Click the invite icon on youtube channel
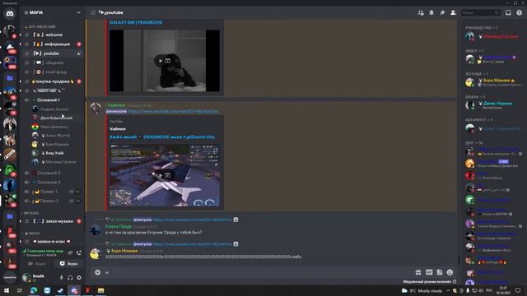The height and width of the screenshot is (296, 527). point(79,53)
